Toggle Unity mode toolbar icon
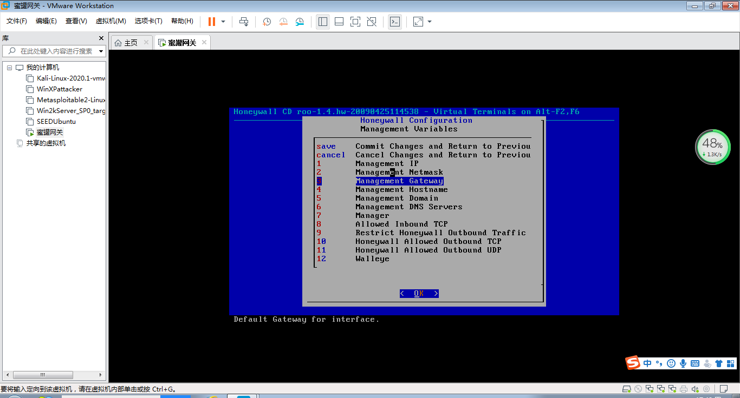This screenshot has height=398, width=740. [x=372, y=22]
